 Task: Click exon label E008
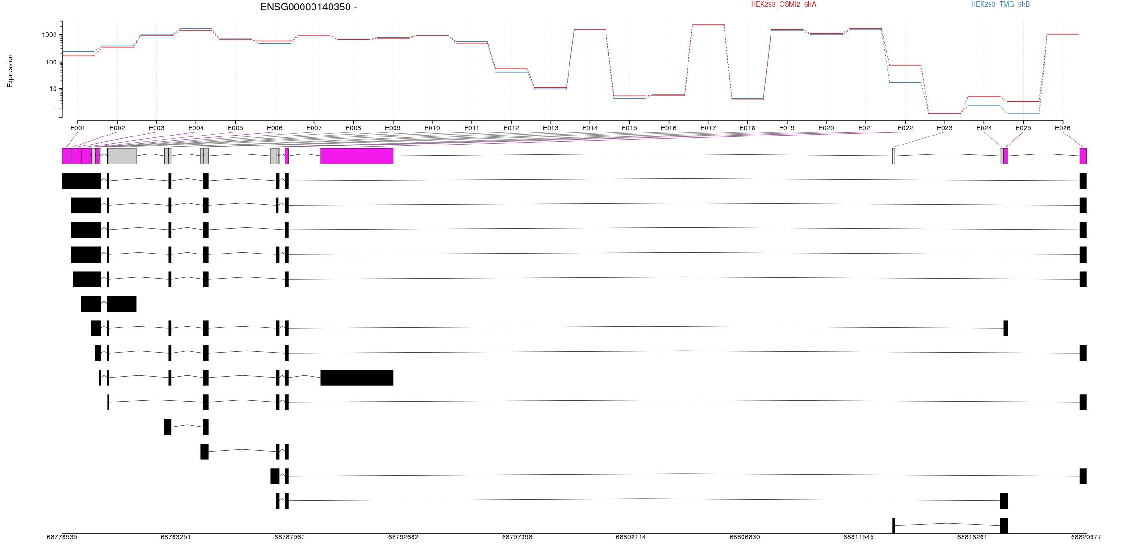click(353, 128)
